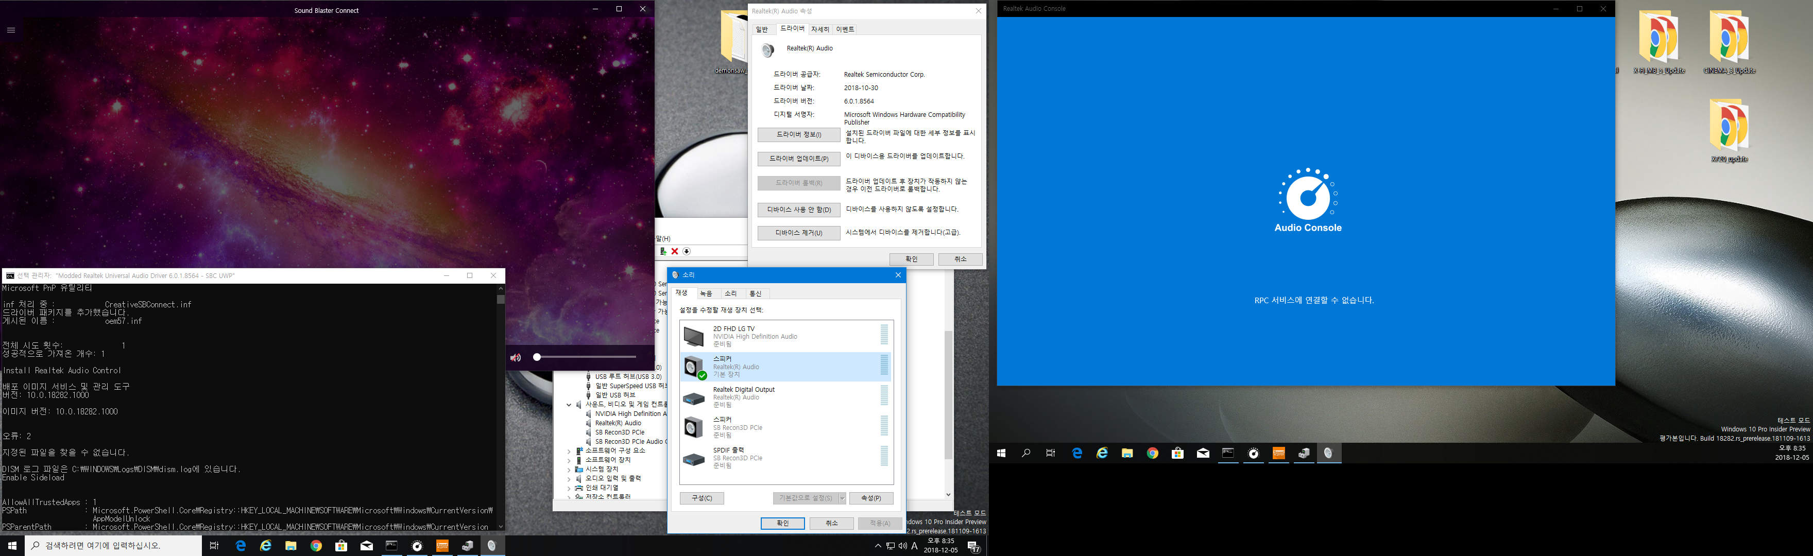Click the Sound Blaster volume slider handle
Image resolution: width=1813 pixels, height=556 pixels.
click(536, 357)
